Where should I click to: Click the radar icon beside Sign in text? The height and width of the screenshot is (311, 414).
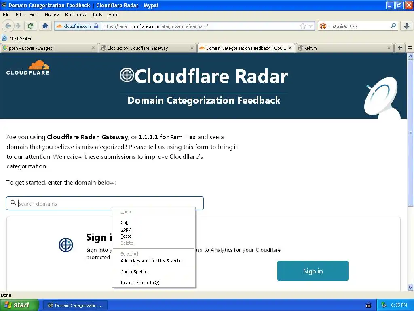pyautogui.click(x=66, y=245)
